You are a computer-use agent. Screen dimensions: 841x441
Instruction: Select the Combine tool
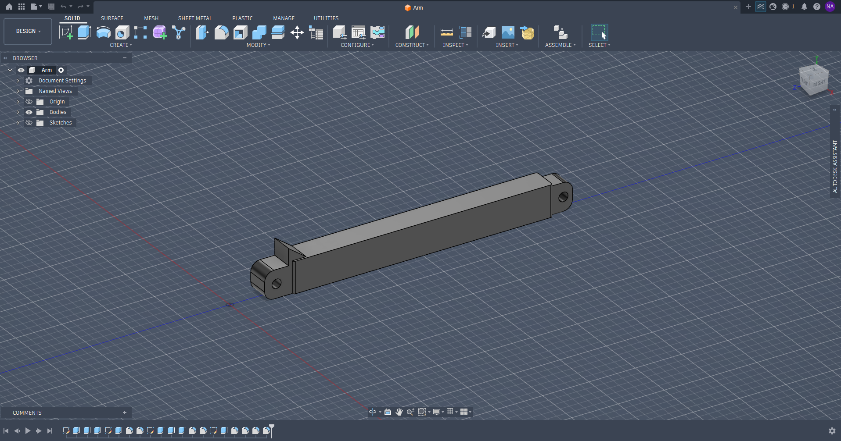point(259,32)
